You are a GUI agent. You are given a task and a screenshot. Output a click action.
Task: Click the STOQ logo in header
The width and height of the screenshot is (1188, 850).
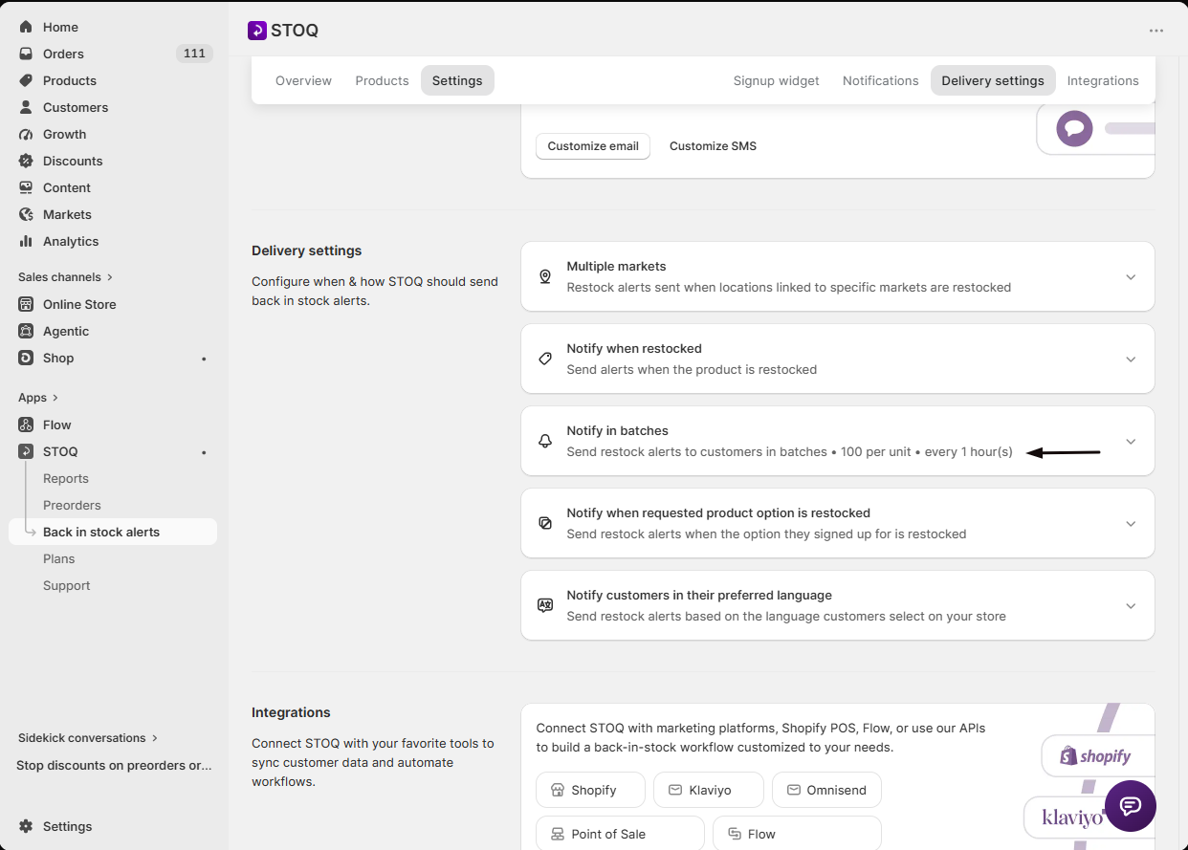click(x=257, y=31)
